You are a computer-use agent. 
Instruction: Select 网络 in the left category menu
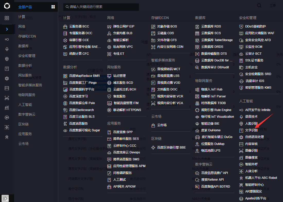[x=22, y=26]
